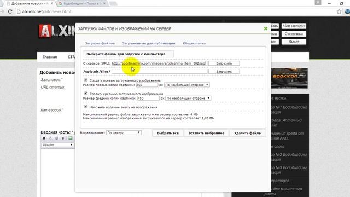Screen dimensions: 350x197
Task: Switch to the 'Загруженные для публикации' tab
Action: [x=149, y=43]
